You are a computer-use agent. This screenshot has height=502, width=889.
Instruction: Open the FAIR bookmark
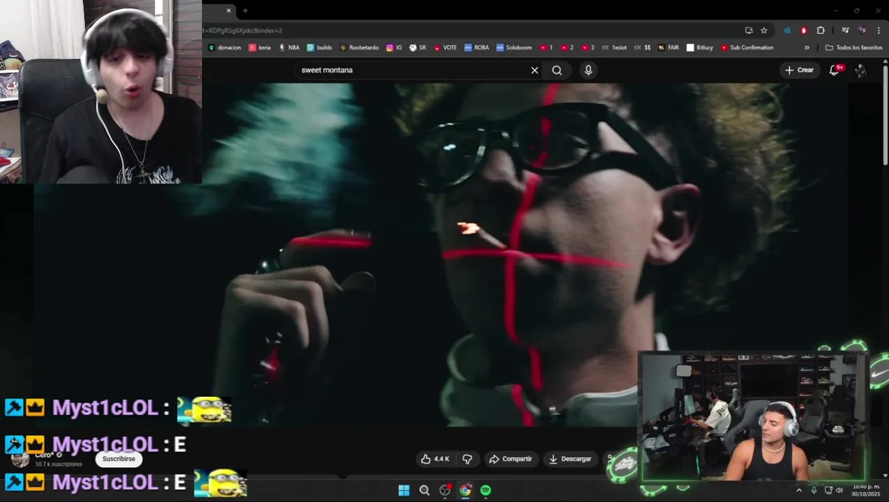(x=668, y=47)
